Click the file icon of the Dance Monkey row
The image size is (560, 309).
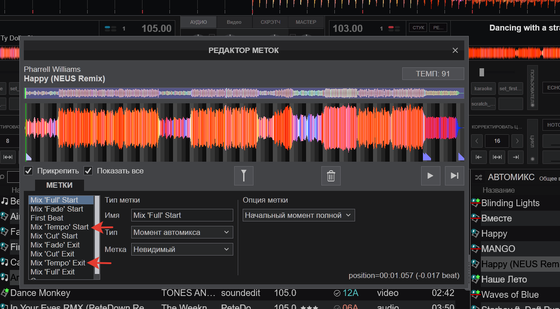click(x=4, y=293)
